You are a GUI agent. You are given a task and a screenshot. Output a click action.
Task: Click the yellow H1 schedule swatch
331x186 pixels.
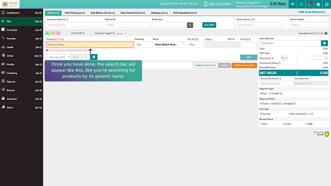click(x=53, y=33)
